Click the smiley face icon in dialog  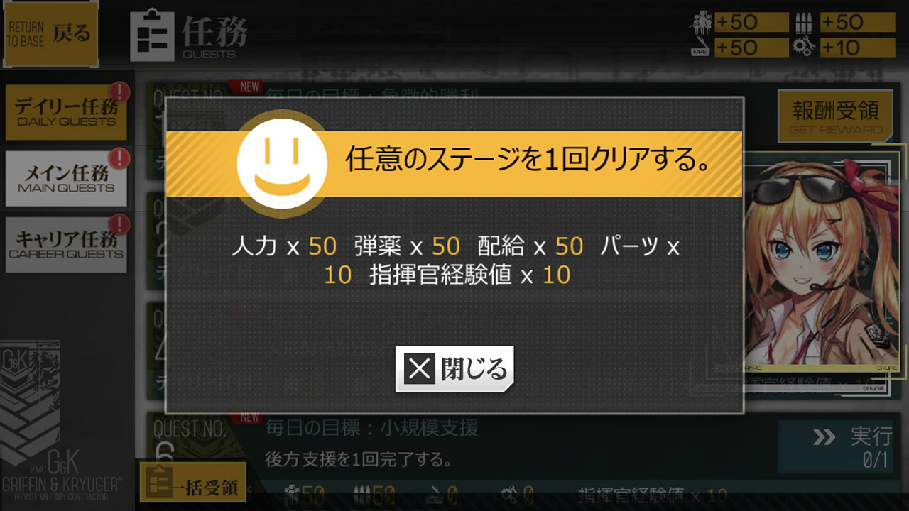point(282,164)
